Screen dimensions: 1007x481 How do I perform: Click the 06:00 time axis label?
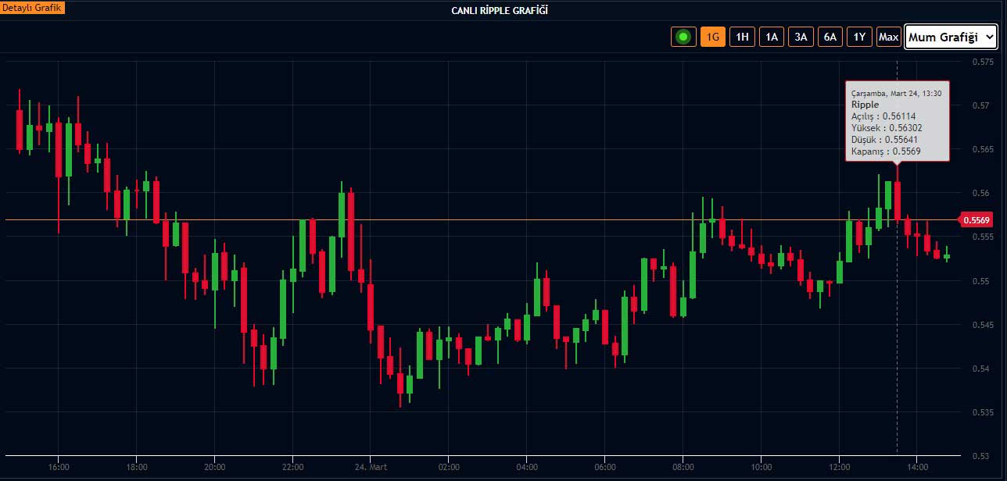tap(605, 467)
